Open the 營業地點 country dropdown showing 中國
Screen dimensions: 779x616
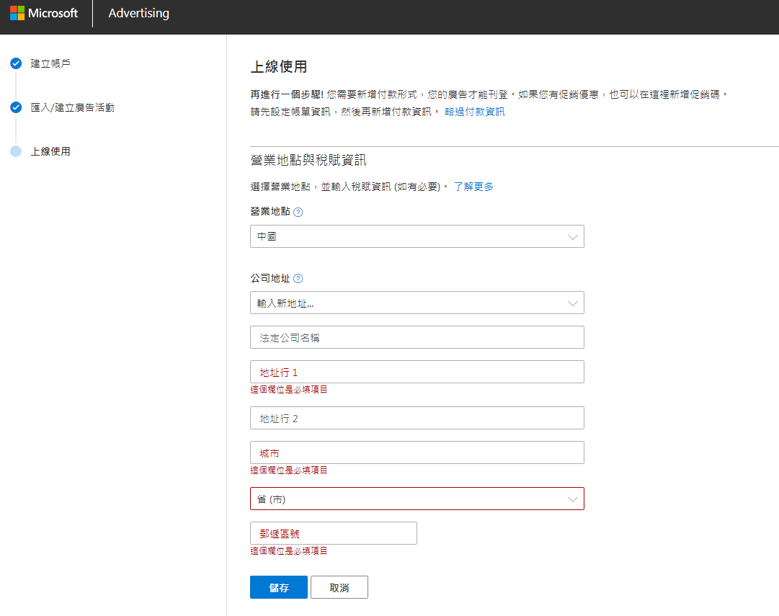(417, 236)
